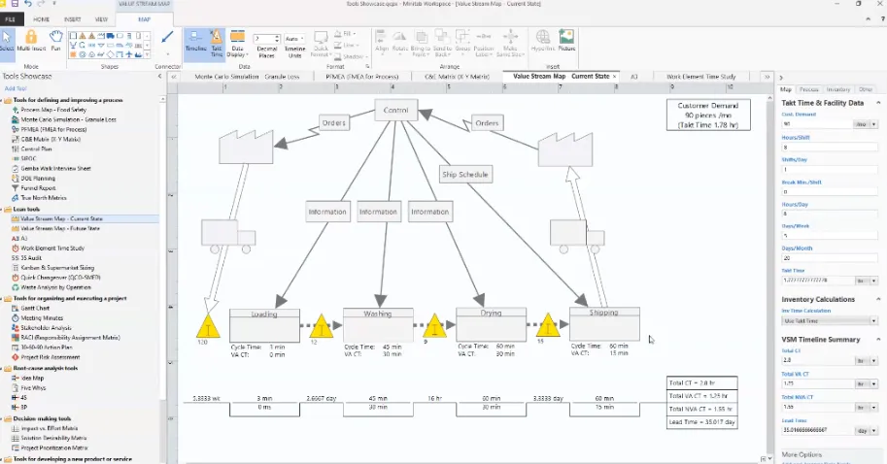The height and width of the screenshot is (464, 887).
Task: Click the Add Tool link
Action: coord(16,88)
